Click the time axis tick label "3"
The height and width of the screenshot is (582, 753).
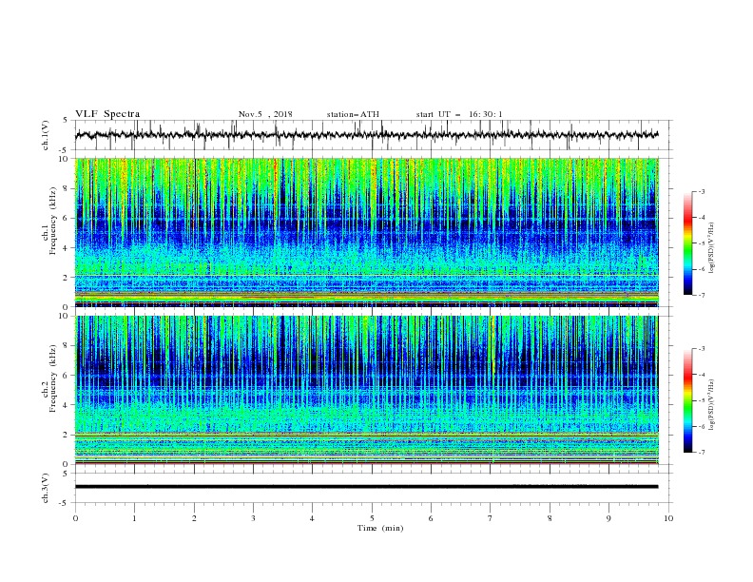tap(253, 518)
